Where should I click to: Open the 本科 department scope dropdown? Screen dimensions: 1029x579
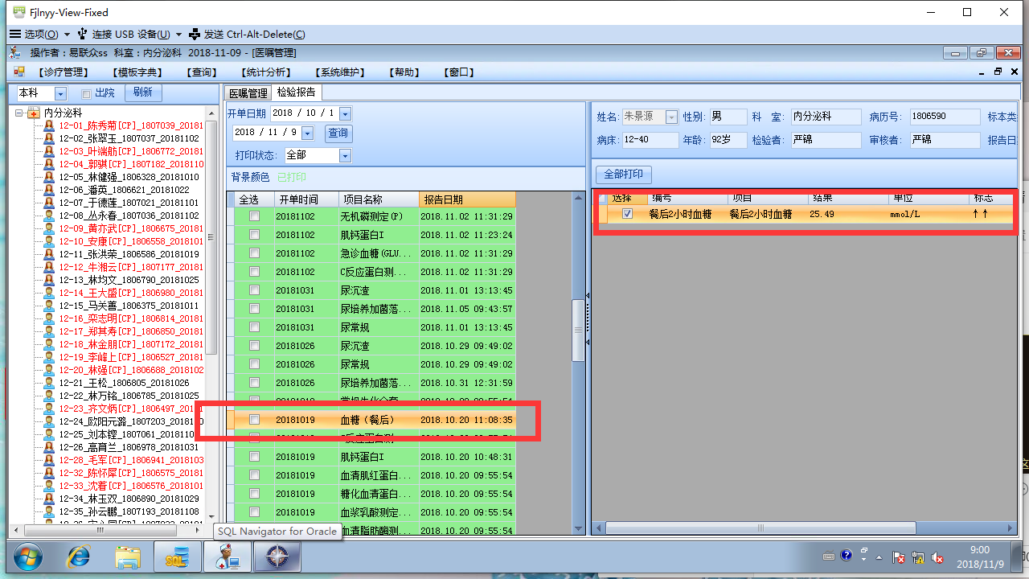pos(61,94)
